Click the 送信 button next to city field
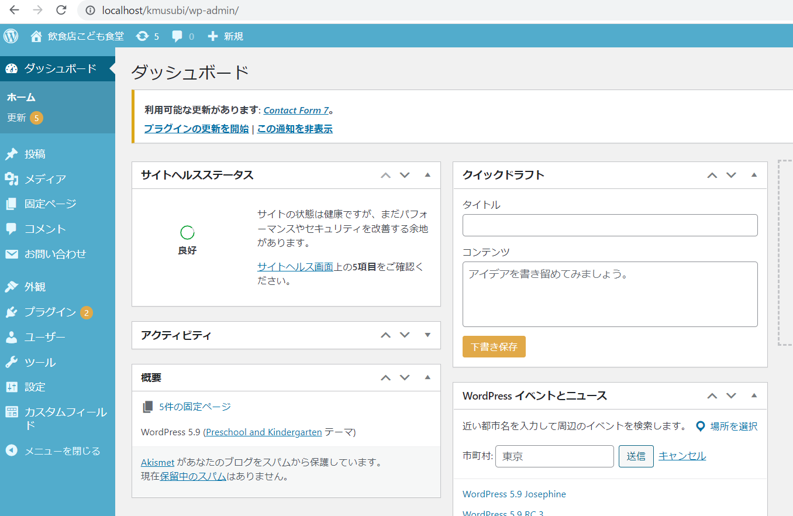 (636, 456)
